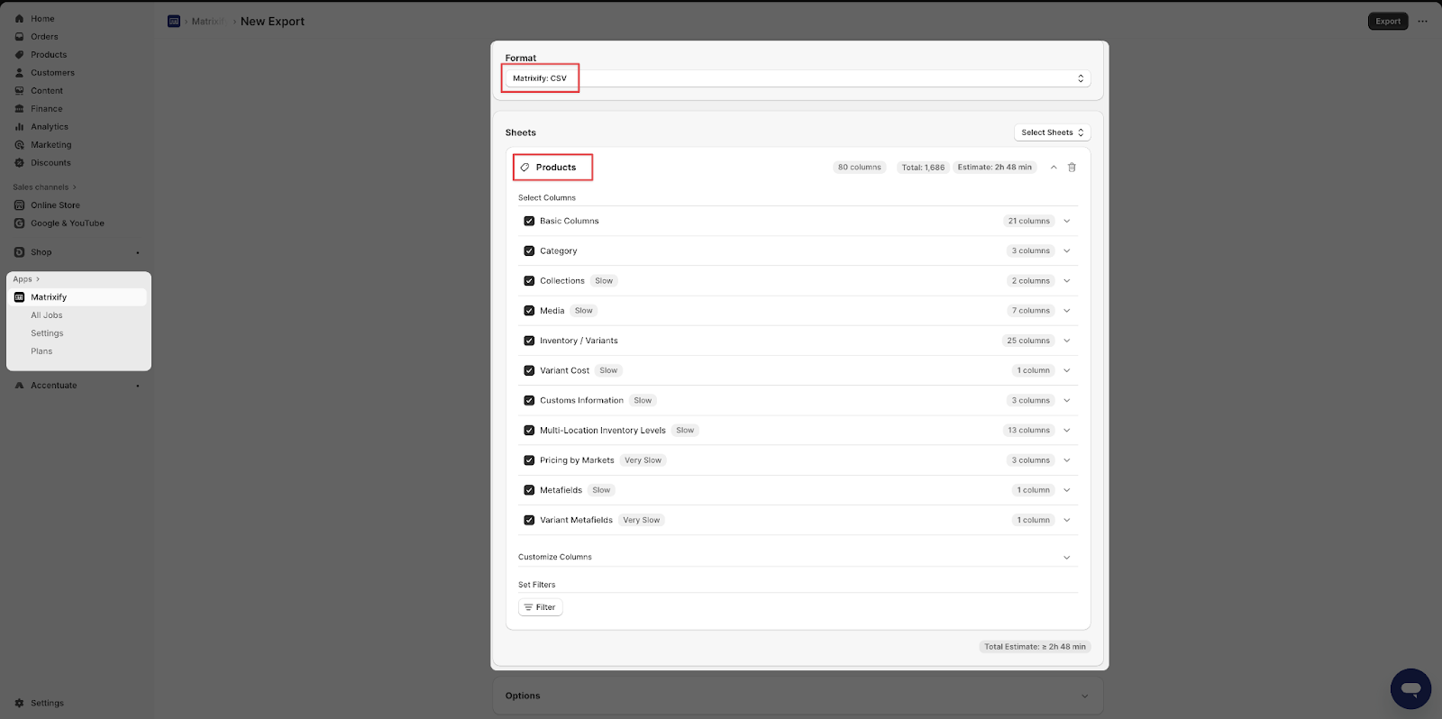Open the chat support bubble
The image size is (1442, 719).
(1410, 688)
